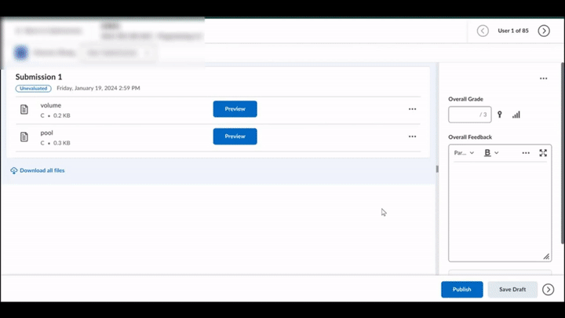This screenshot has height=318, width=565.
Task: Go to next user arrow at top
Action: coord(544,31)
